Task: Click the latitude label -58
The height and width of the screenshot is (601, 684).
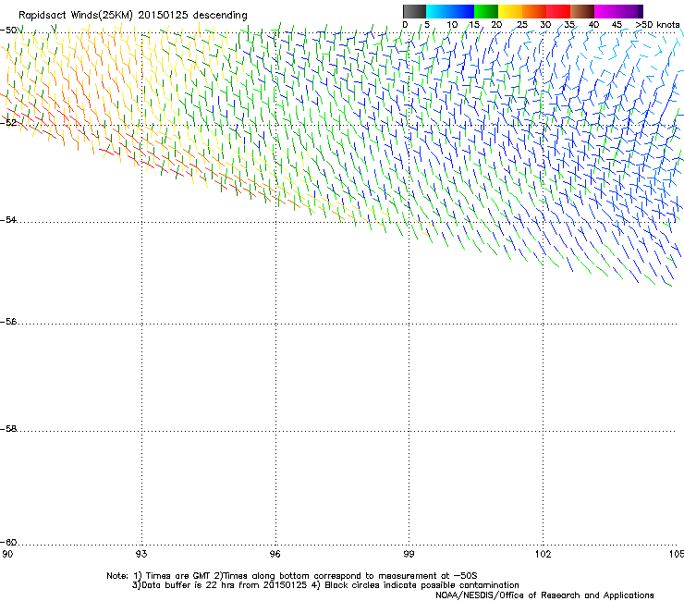Action: [8, 429]
